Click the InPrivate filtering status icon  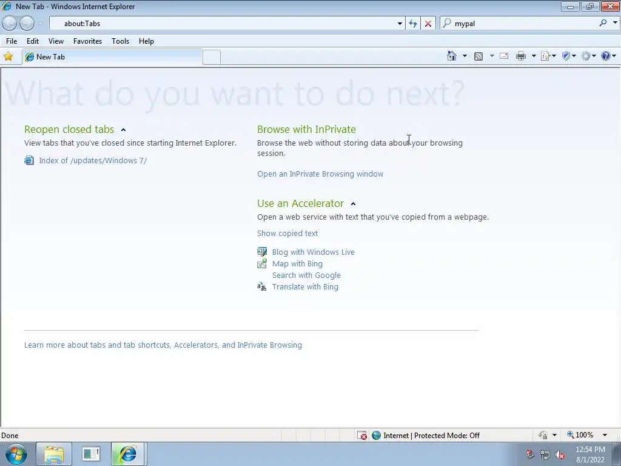[x=543, y=435]
